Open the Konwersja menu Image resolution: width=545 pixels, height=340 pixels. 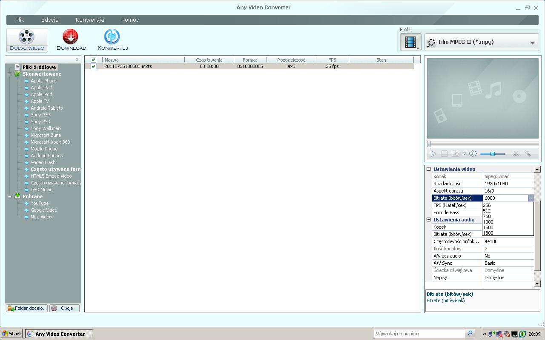click(90, 20)
